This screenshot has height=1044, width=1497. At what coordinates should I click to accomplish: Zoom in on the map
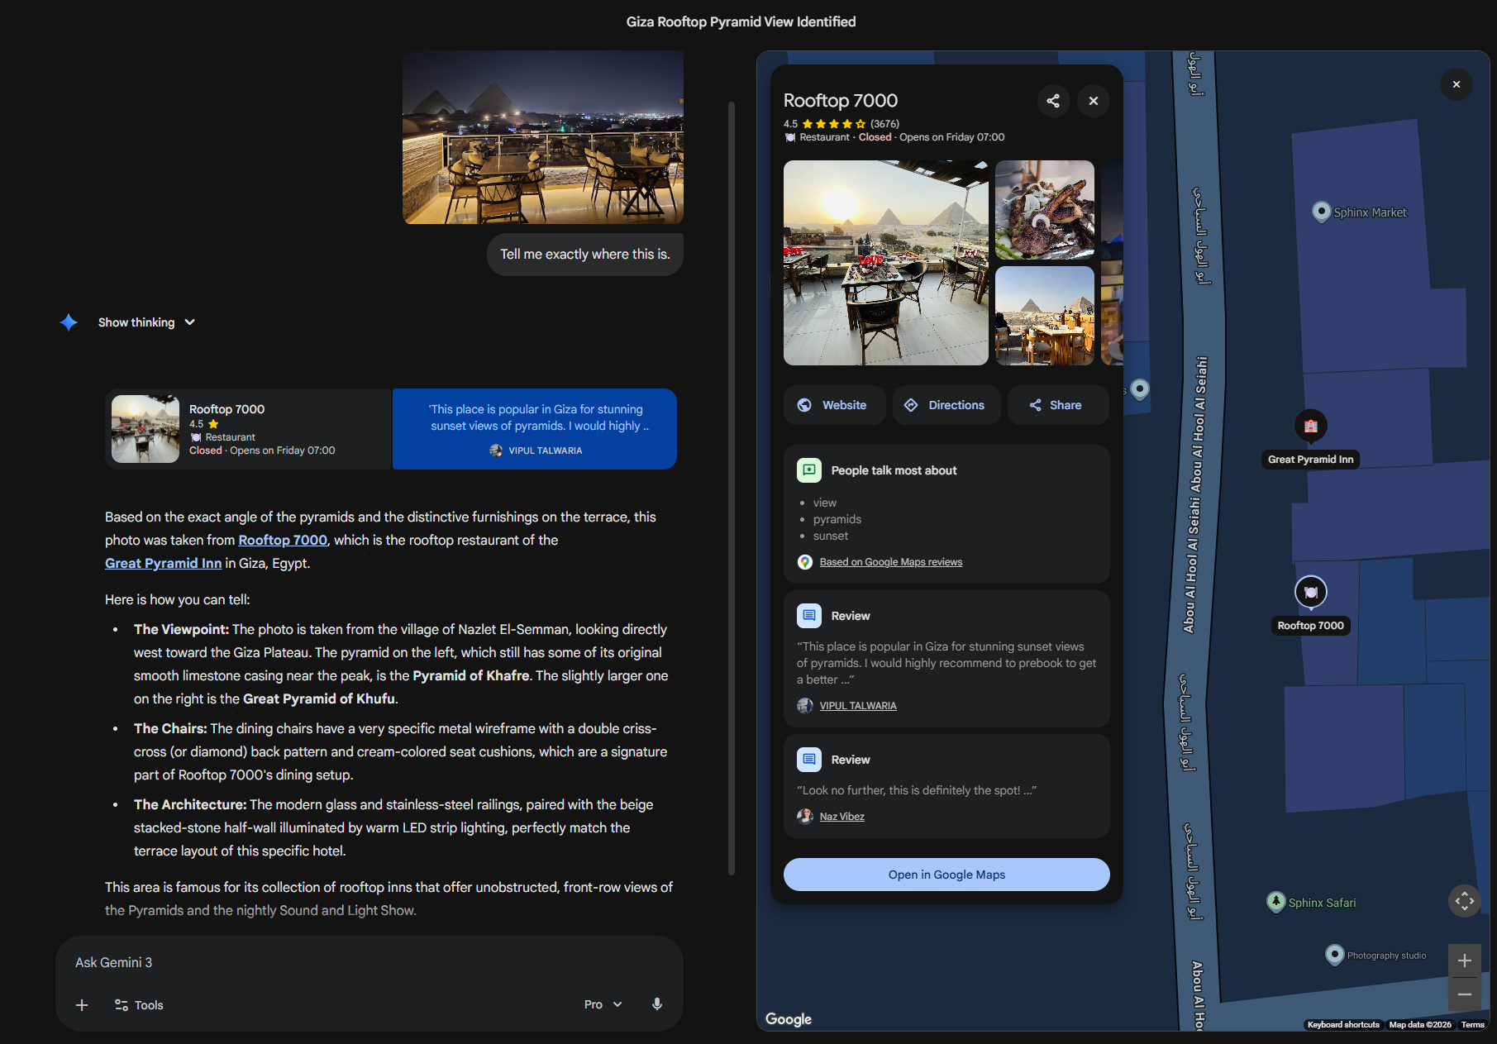(1464, 961)
